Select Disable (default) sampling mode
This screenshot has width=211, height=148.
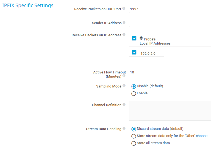tap(134, 86)
